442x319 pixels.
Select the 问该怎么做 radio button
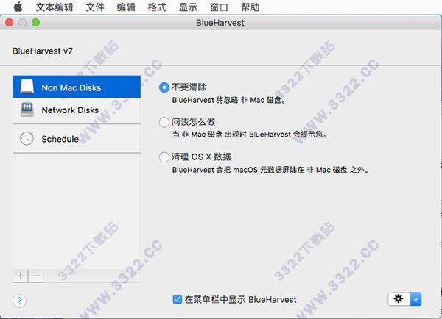coord(164,122)
